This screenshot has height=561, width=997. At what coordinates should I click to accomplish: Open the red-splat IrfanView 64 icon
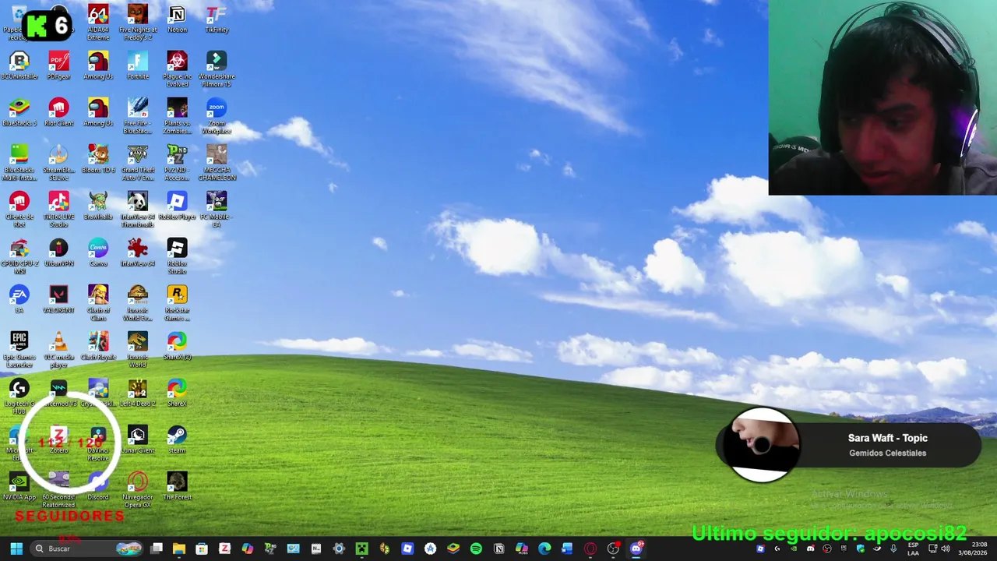(138, 253)
